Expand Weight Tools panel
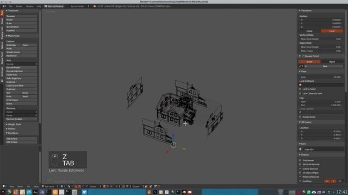The image size is (348, 195). point(13,125)
